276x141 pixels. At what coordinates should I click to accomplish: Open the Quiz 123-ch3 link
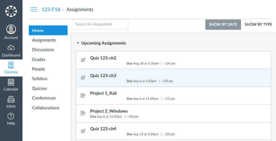103,76
